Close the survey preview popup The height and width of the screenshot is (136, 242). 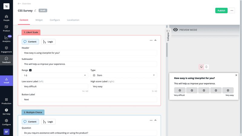236,75
